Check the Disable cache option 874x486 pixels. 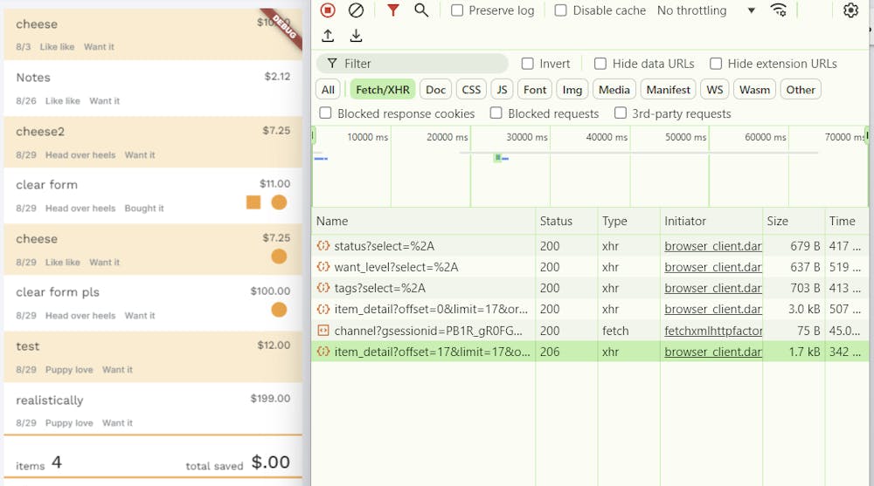561,10
